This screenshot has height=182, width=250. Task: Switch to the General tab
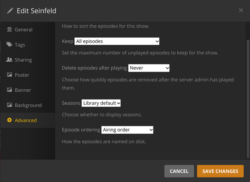click(24, 30)
